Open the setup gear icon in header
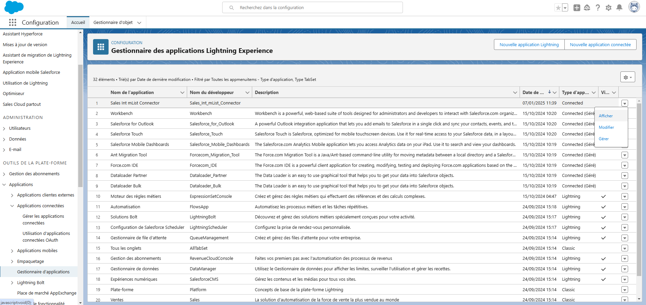The image size is (646, 305). click(609, 8)
